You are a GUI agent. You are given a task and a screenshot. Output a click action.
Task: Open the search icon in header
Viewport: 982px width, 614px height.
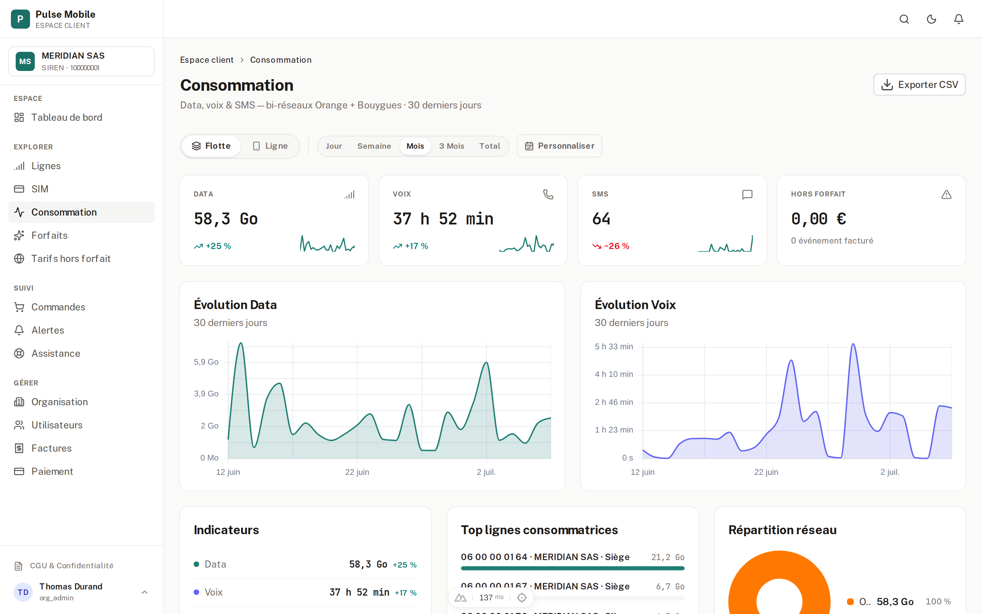(904, 19)
